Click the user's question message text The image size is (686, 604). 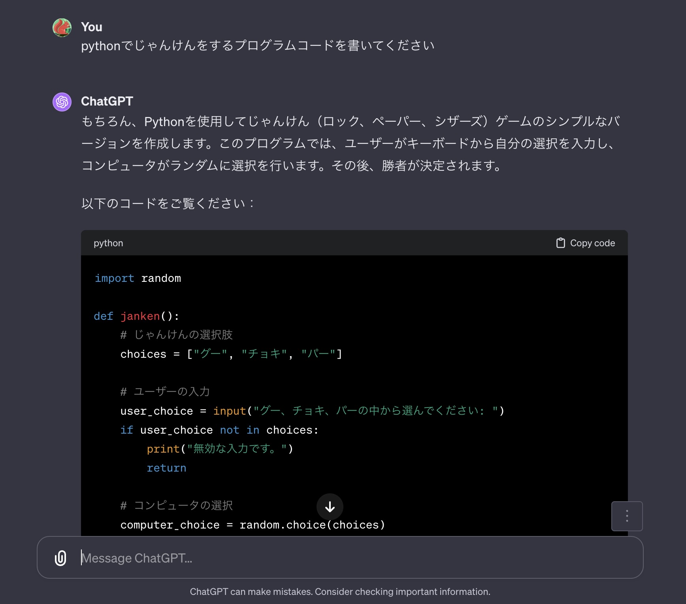click(258, 45)
